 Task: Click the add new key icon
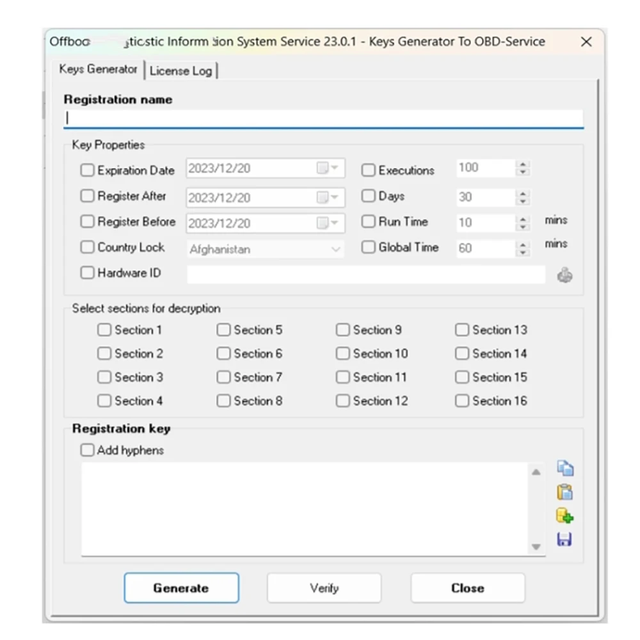[565, 516]
